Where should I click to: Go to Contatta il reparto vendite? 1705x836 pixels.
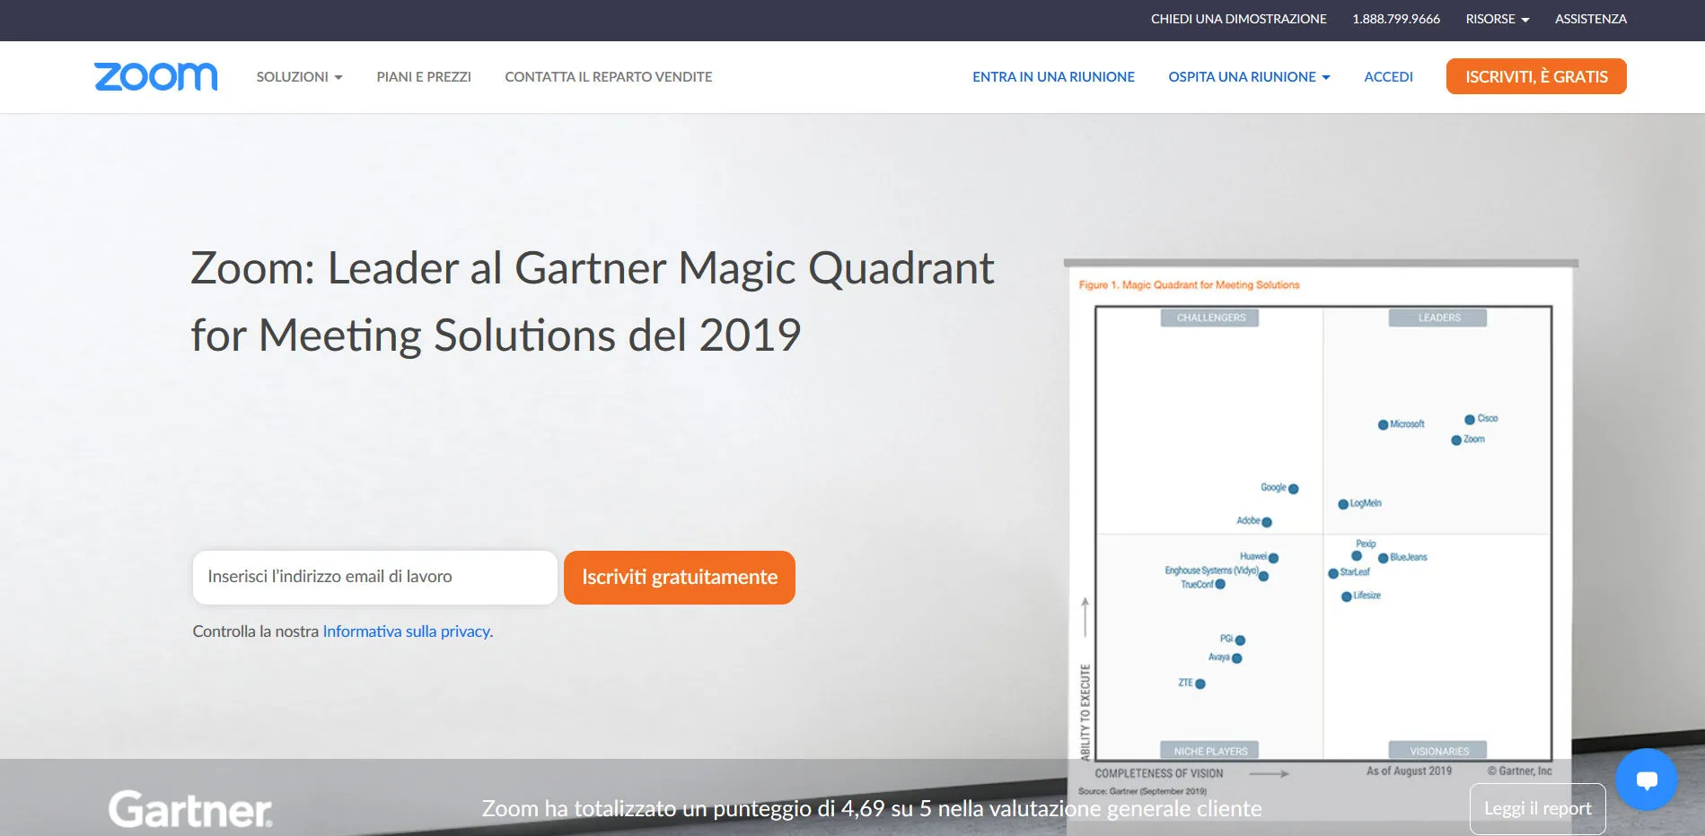point(608,77)
